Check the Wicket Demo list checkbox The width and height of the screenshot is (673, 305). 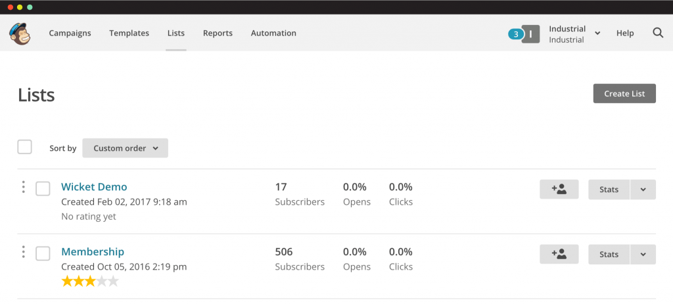43,188
